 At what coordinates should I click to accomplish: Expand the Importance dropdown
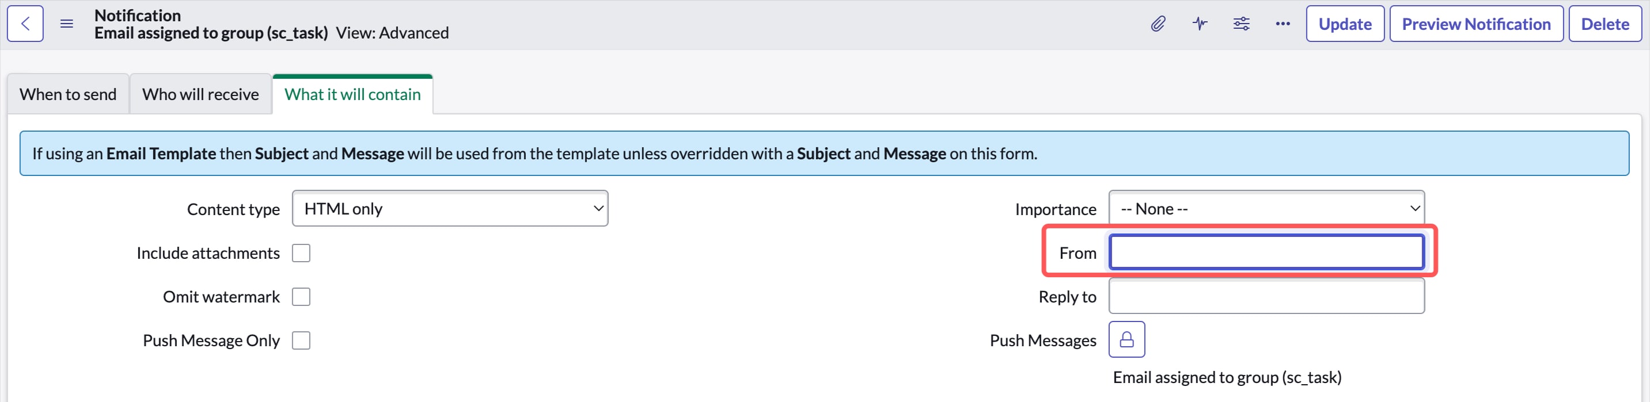click(x=1266, y=208)
